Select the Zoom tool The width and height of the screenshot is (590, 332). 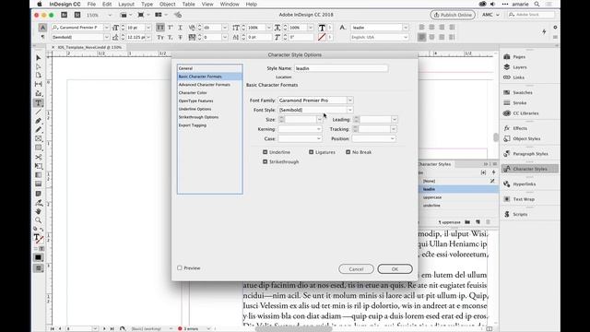(x=39, y=220)
